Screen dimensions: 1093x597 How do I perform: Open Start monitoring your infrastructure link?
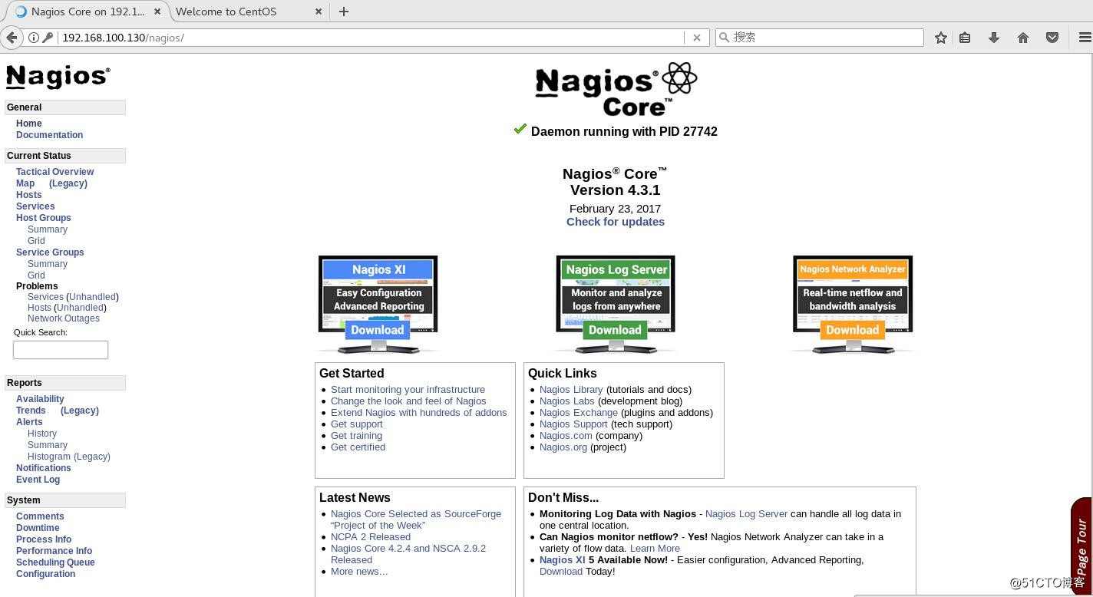[x=408, y=390]
